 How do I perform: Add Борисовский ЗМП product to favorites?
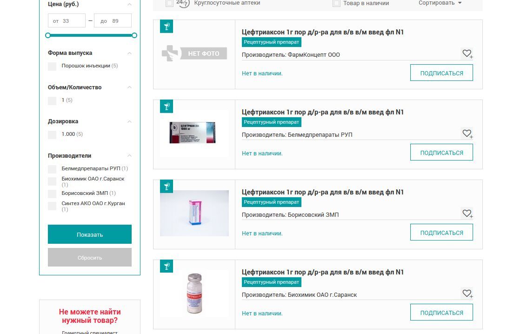(x=467, y=214)
